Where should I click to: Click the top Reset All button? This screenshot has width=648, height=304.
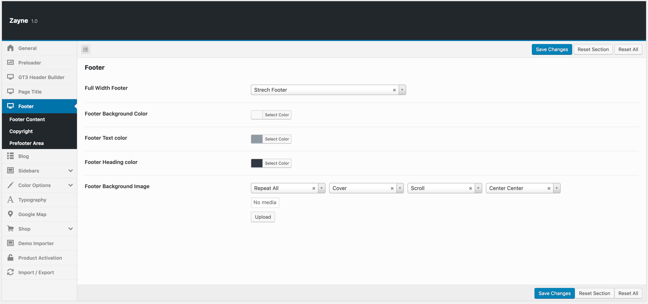coord(628,49)
